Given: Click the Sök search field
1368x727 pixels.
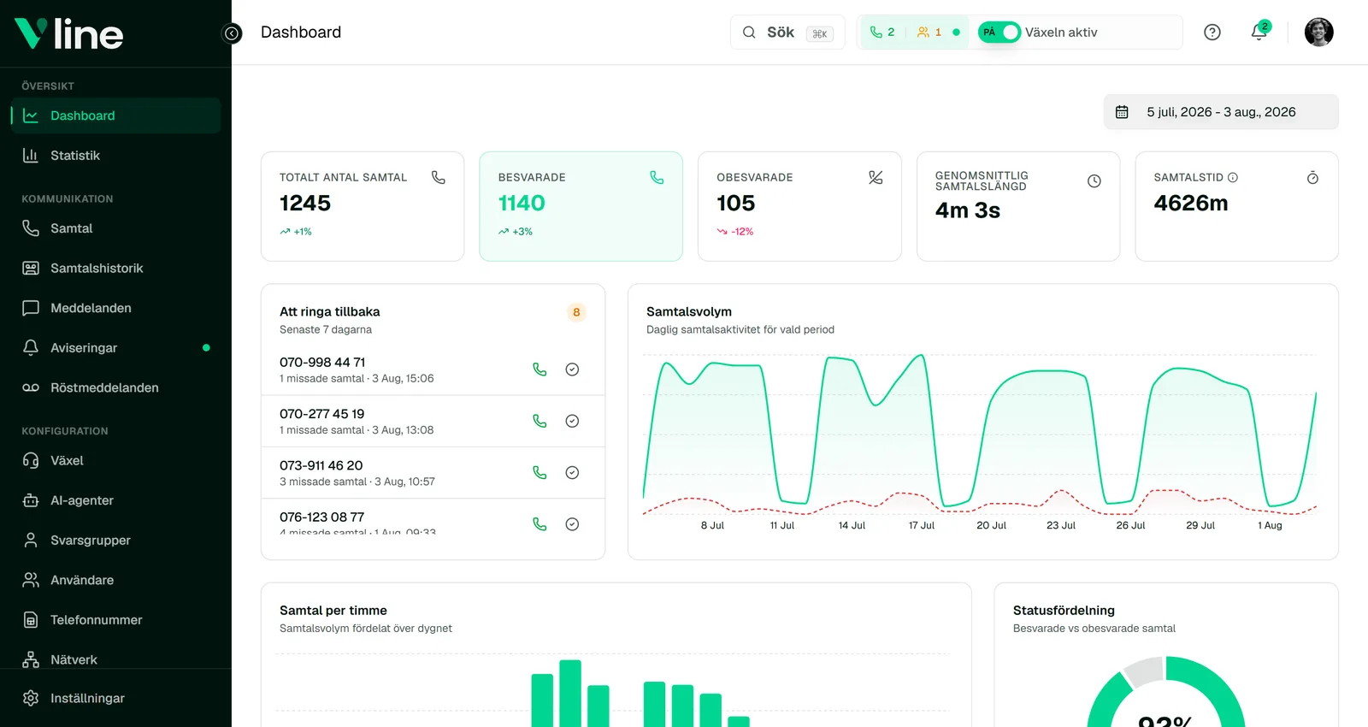Looking at the screenshot, I should pyautogui.click(x=787, y=33).
